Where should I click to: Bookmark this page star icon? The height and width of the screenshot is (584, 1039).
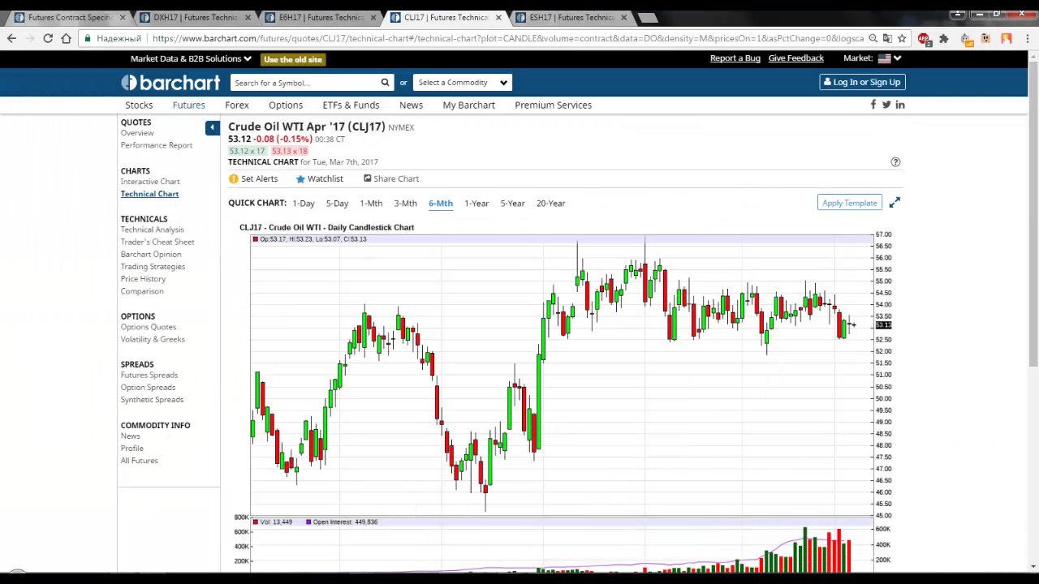(x=902, y=38)
